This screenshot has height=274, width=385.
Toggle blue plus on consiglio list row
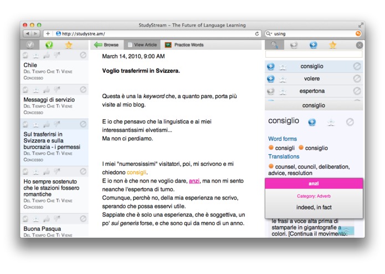coord(271,67)
